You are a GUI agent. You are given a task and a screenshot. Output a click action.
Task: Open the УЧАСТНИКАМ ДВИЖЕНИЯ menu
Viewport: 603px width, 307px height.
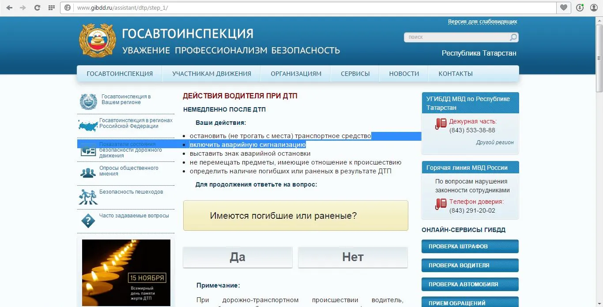(x=211, y=74)
